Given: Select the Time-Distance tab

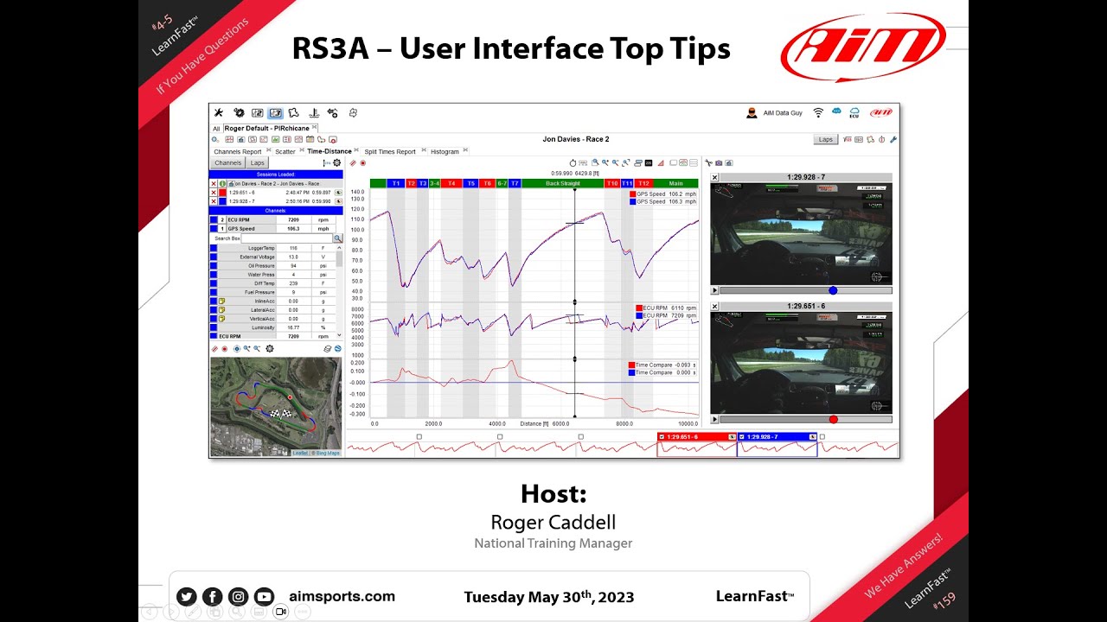Looking at the screenshot, I should click(x=330, y=152).
